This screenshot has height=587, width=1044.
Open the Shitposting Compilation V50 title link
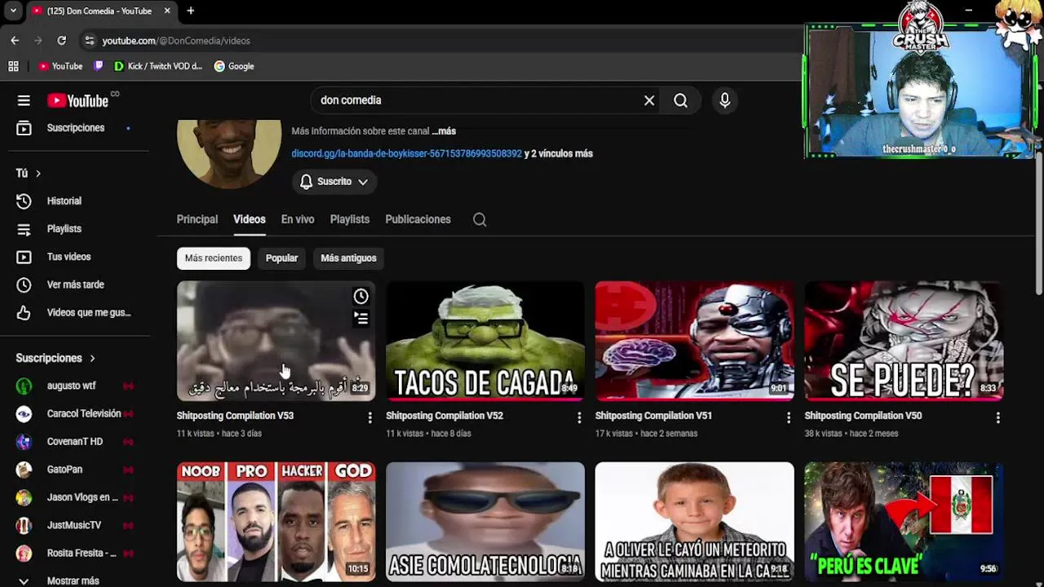pos(863,416)
